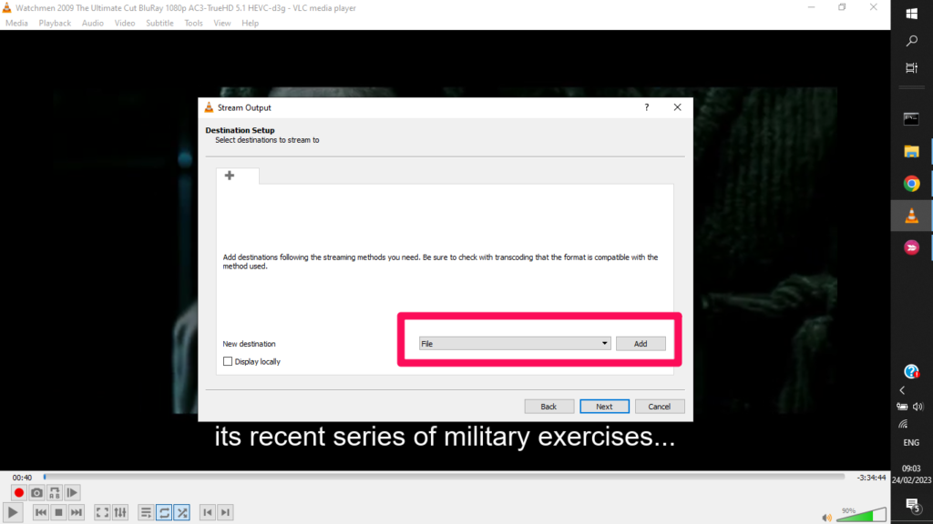Go to the previous media item
The width and height of the screenshot is (933, 524).
click(40, 512)
